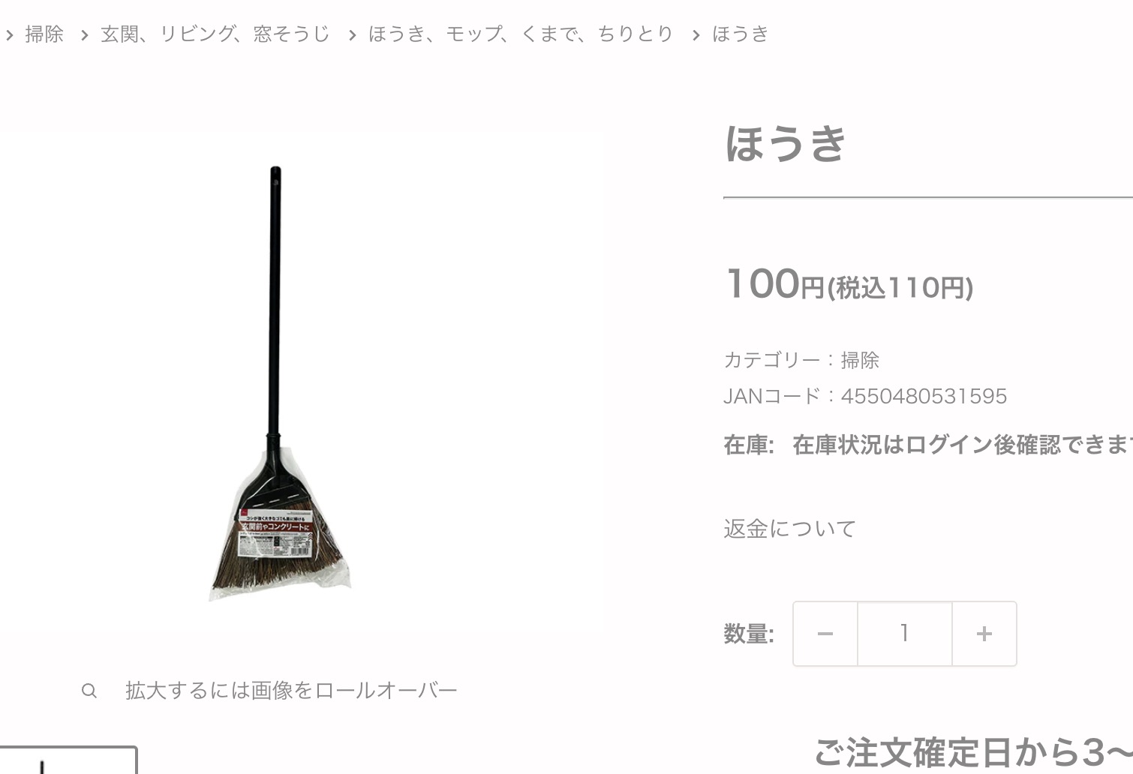Screen dimensions: 1133x774
Task: Click the 掃除 breadcrumb link
Action: pos(44,34)
